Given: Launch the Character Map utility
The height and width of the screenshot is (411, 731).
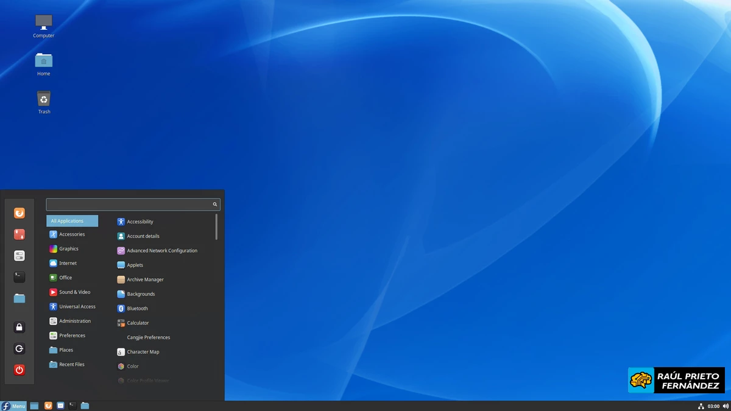Looking at the screenshot, I should click(x=143, y=351).
